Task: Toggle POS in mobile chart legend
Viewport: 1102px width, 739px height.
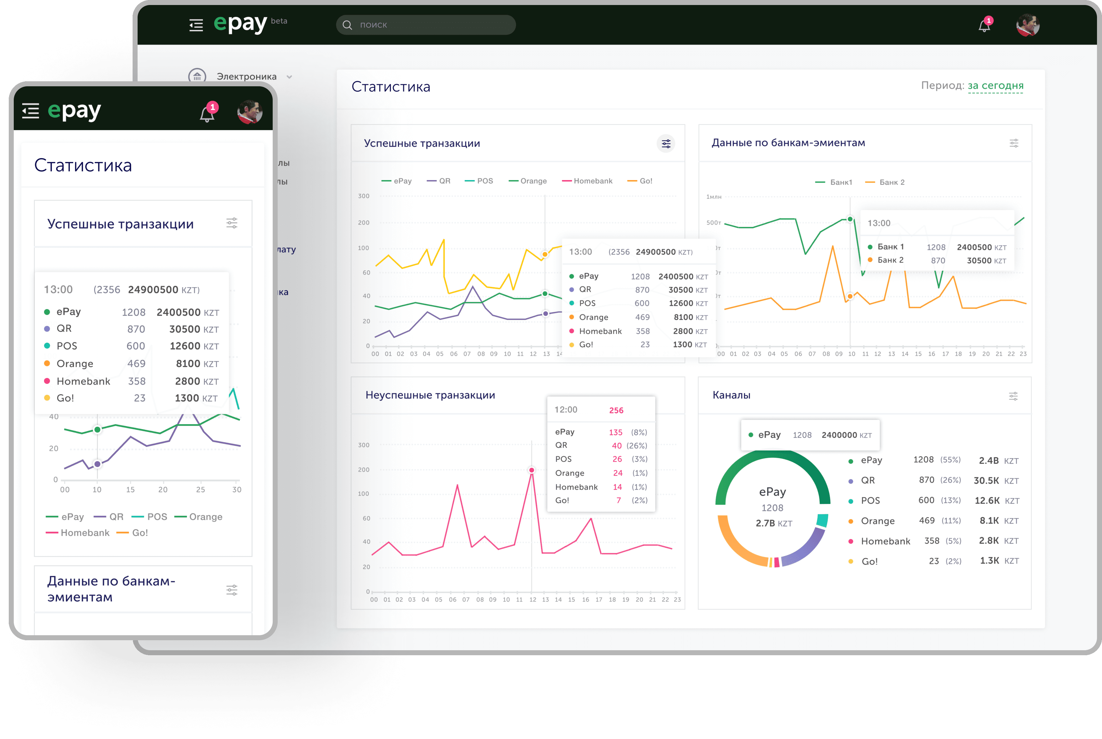Action: pos(149,517)
